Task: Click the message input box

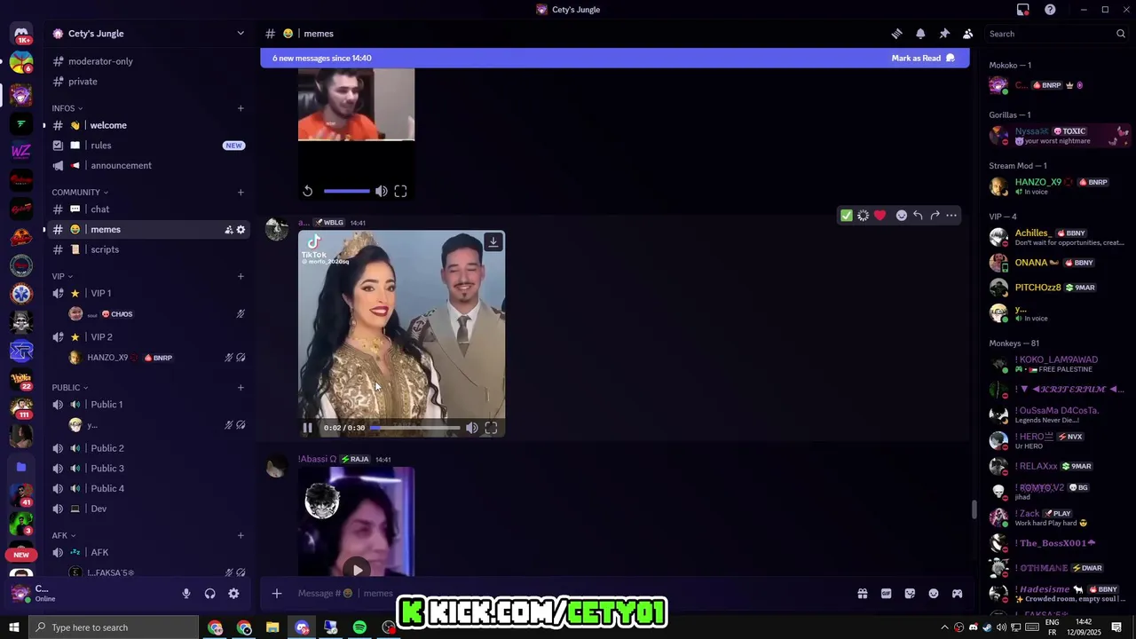Action: point(568,594)
